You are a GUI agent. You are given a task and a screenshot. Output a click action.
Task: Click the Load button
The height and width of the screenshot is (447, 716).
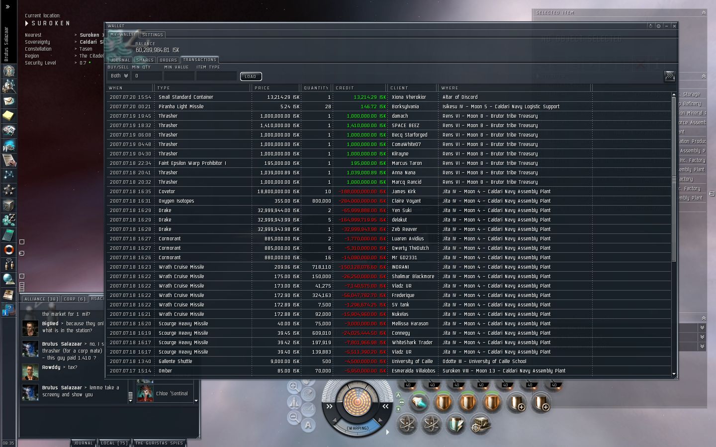251,76
